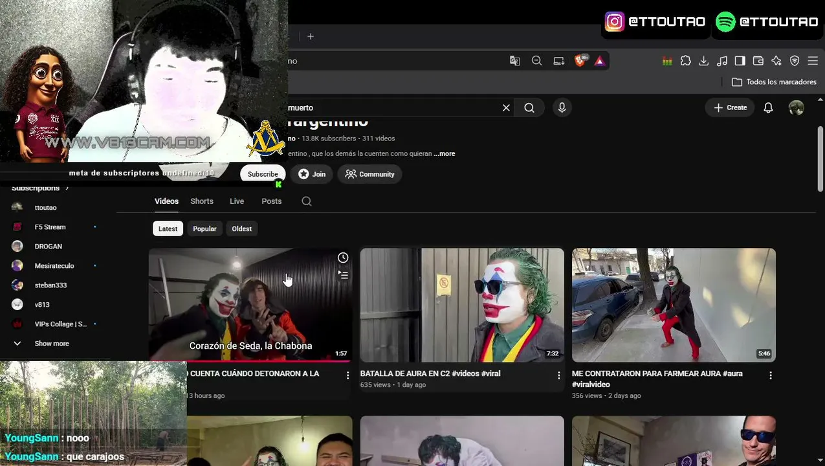This screenshot has width=825, height=466.
Task: Click the YouTube search magnifier button
Action: pos(529,108)
